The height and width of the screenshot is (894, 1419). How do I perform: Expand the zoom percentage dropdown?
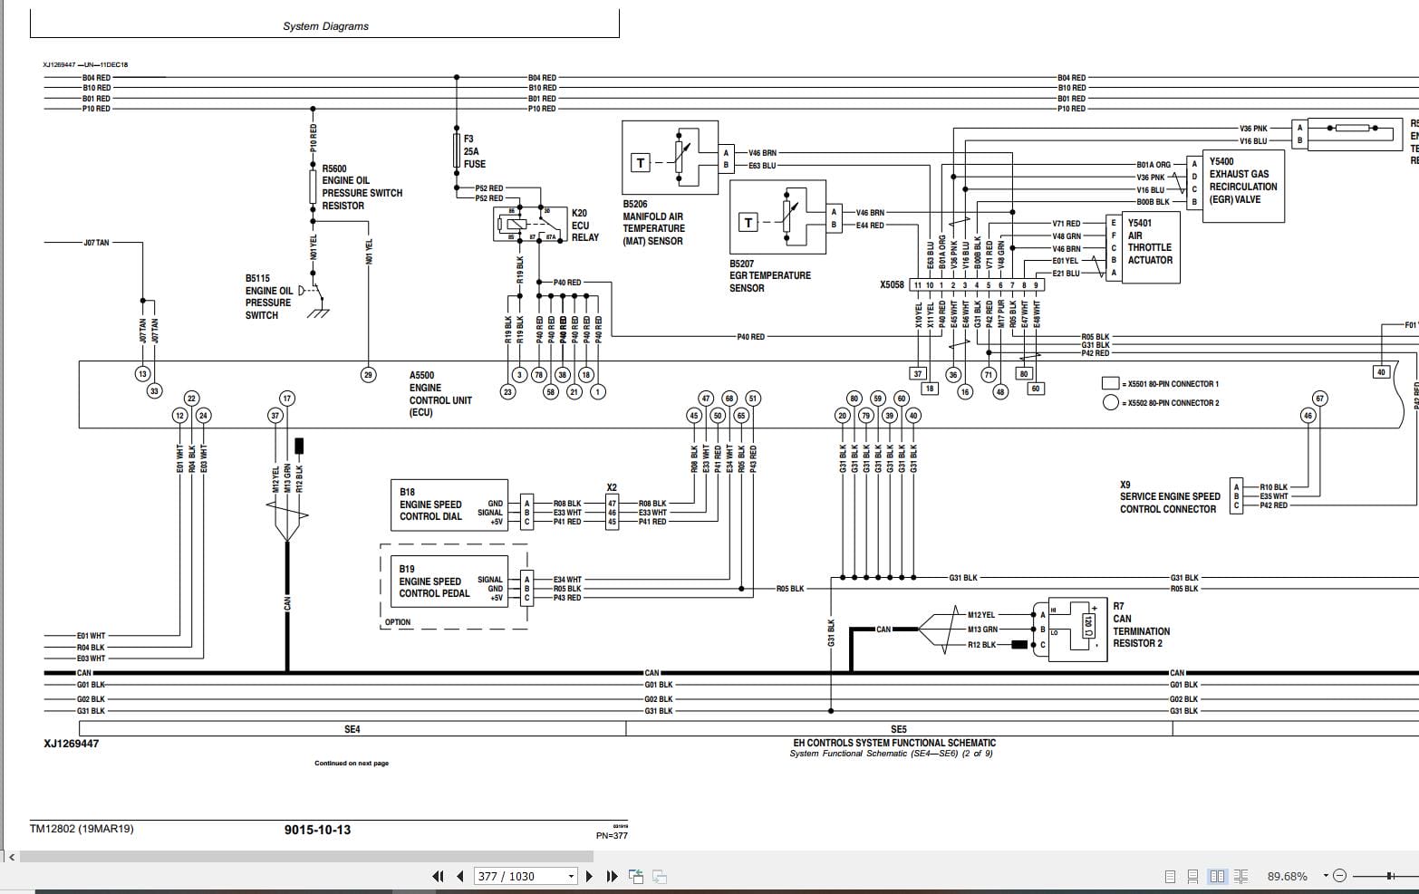pos(1326,876)
